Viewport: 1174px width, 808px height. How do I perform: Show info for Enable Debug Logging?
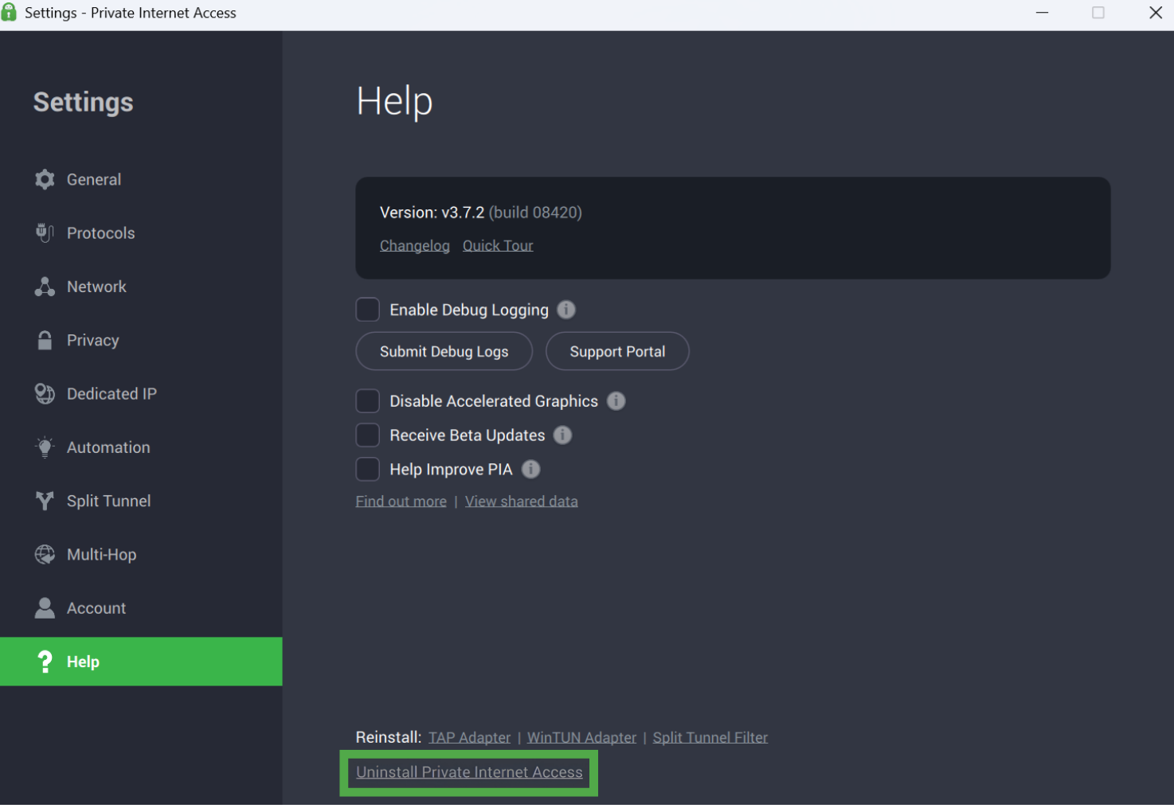pyautogui.click(x=566, y=310)
